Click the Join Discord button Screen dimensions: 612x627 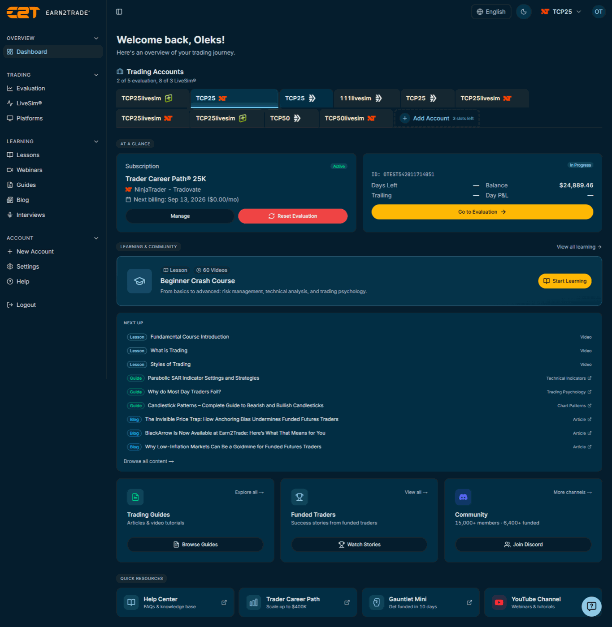click(523, 545)
